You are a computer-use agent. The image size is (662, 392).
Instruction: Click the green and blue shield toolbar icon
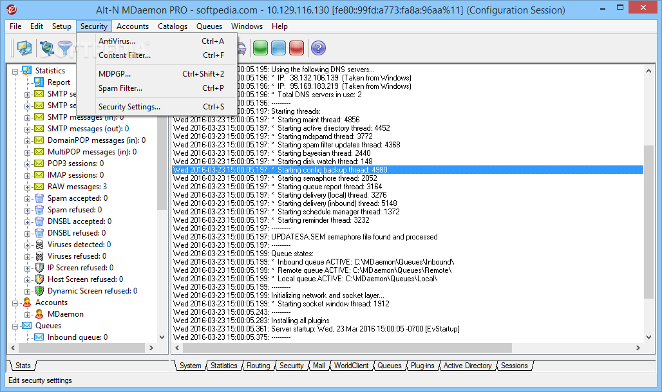(46, 48)
